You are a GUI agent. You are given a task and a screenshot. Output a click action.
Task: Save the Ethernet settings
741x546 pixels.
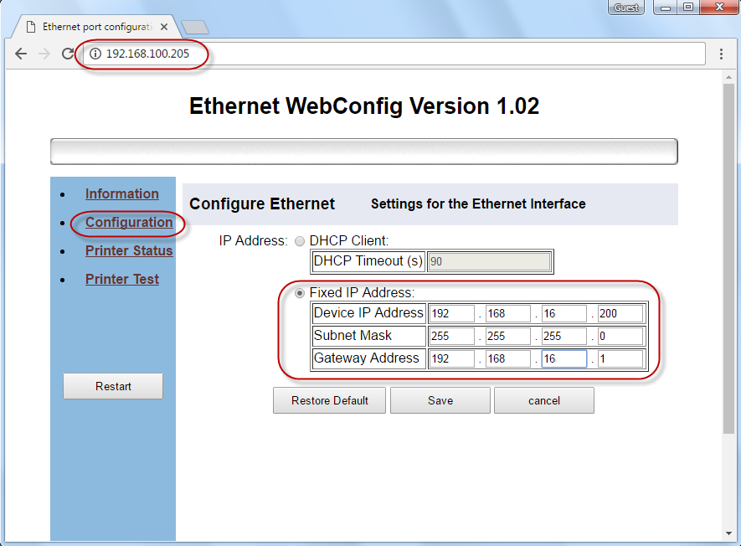coord(440,400)
